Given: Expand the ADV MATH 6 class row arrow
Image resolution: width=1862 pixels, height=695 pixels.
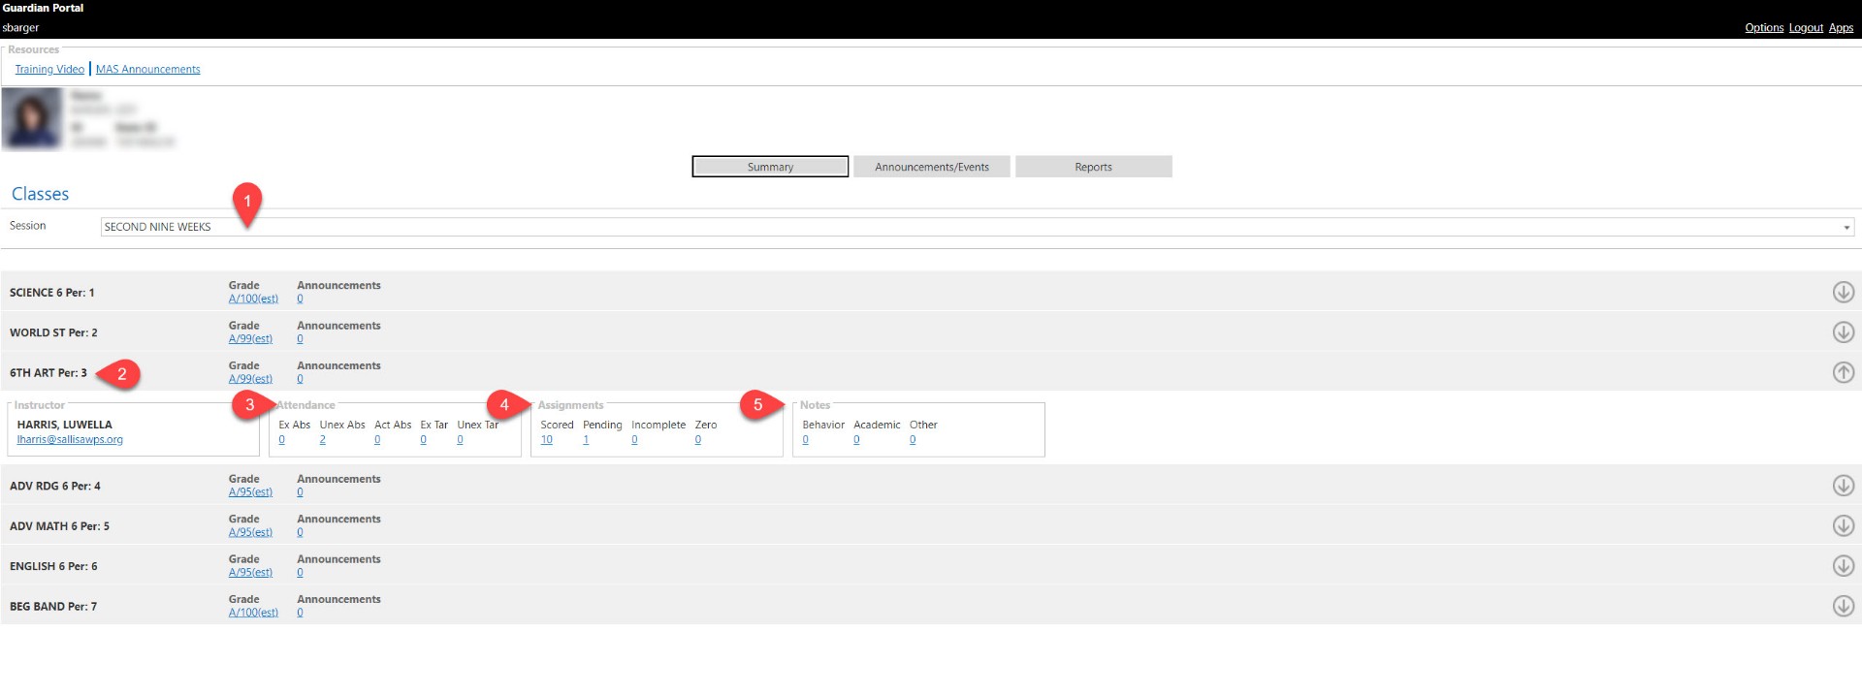Looking at the screenshot, I should (1843, 525).
